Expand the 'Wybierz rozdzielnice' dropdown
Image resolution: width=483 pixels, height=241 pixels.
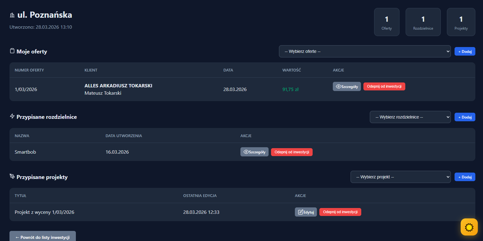(x=410, y=117)
